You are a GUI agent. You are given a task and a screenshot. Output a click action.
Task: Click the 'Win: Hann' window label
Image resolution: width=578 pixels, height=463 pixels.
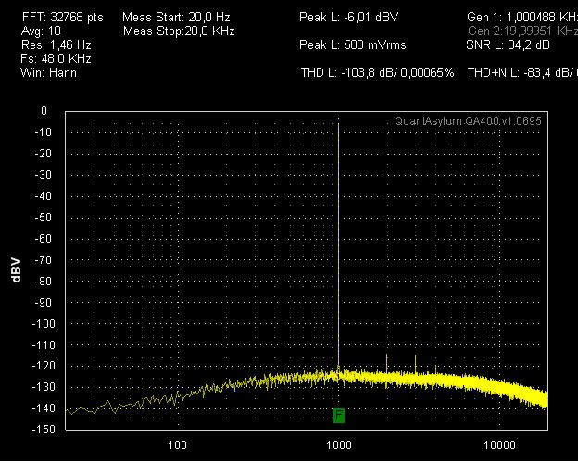point(49,72)
